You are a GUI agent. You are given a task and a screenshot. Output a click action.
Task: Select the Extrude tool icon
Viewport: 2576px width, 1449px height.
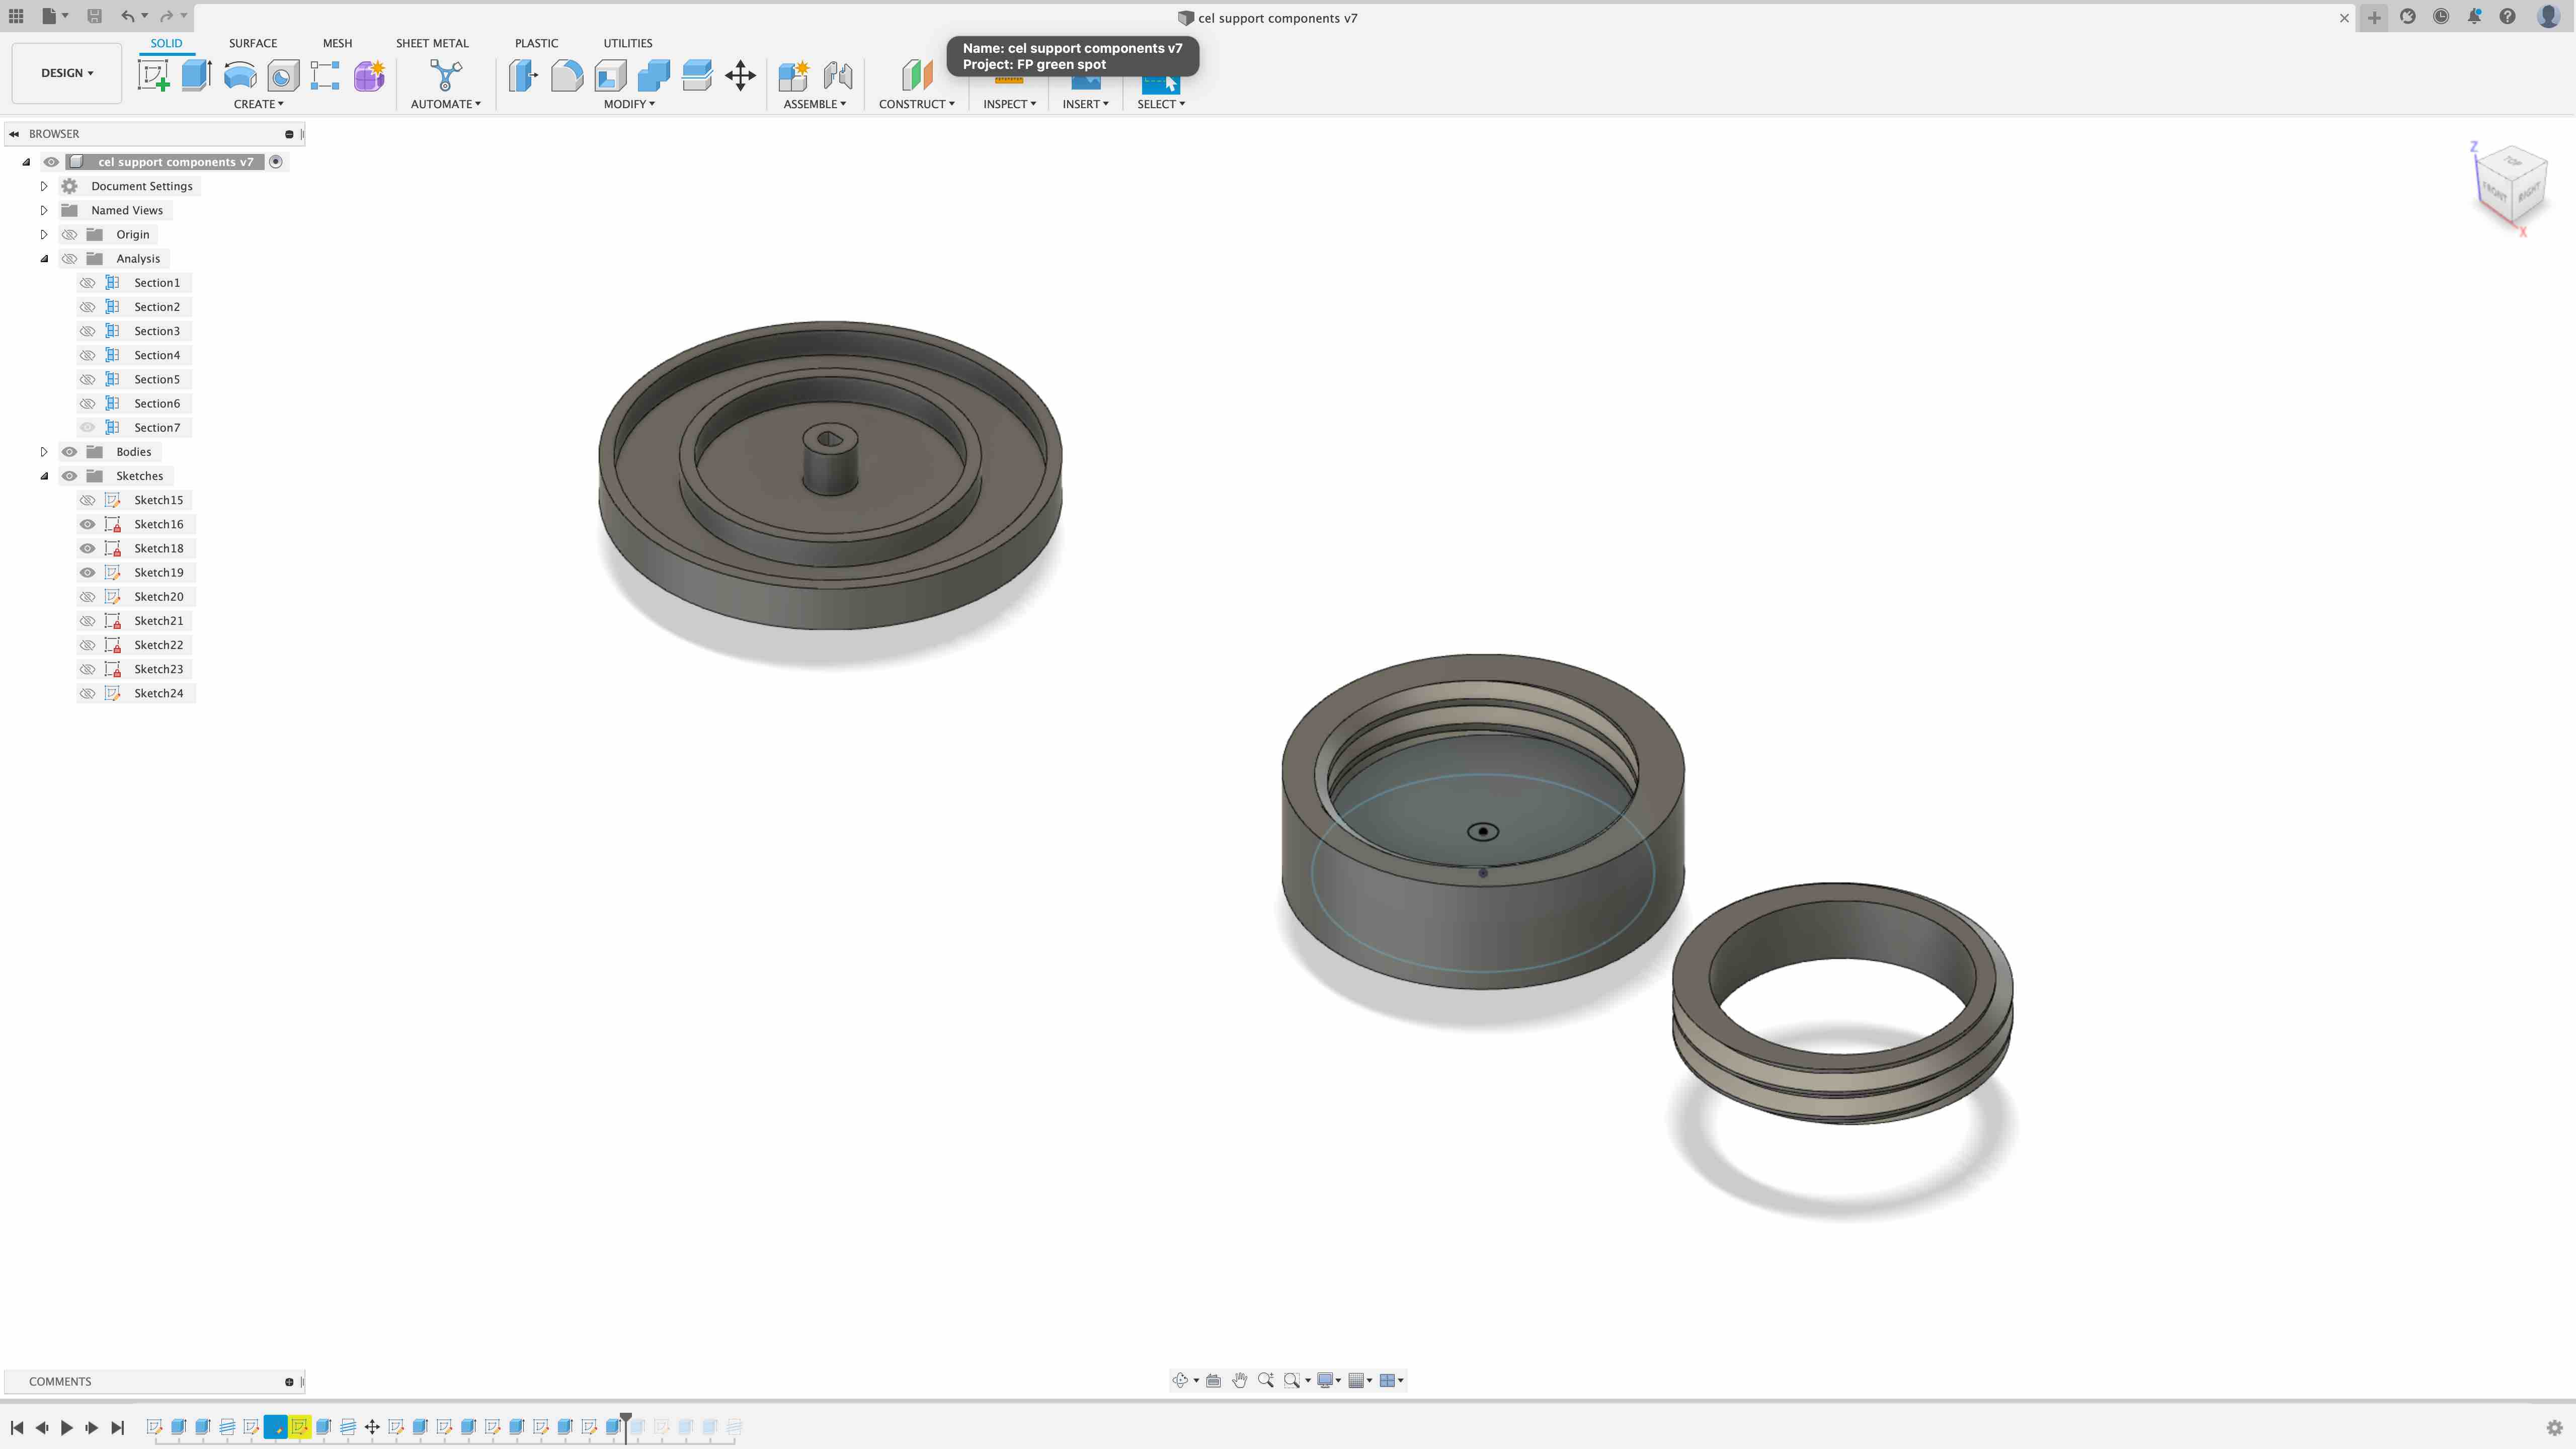[196, 75]
